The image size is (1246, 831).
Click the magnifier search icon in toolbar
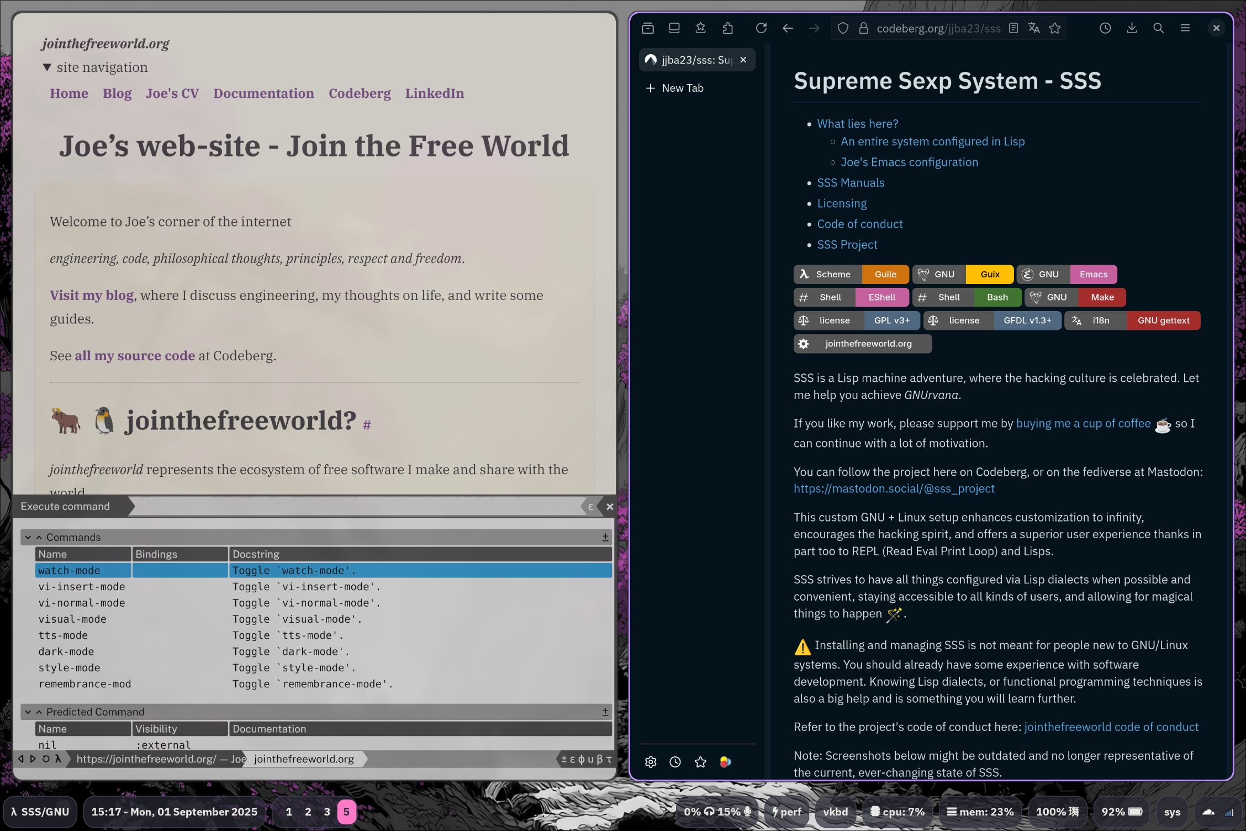[x=1158, y=28]
